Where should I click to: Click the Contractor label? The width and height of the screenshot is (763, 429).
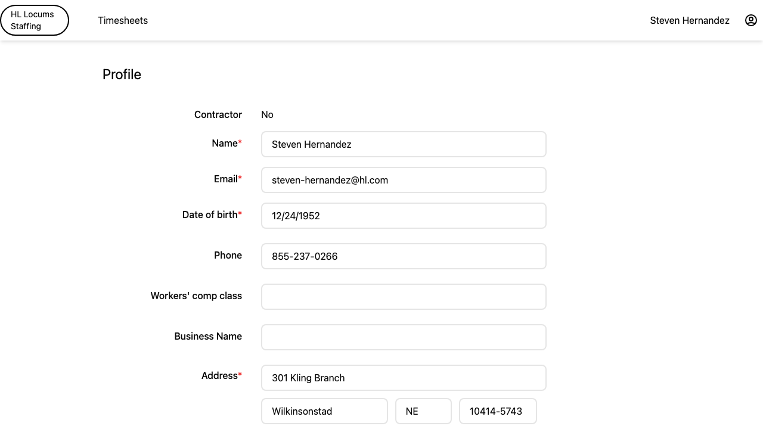[218, 114]
